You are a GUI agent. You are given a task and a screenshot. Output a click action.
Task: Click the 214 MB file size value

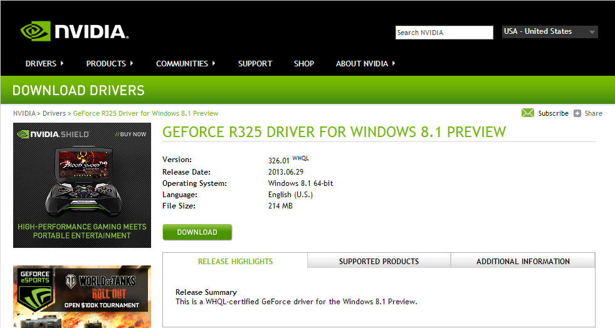pos(280,205)
